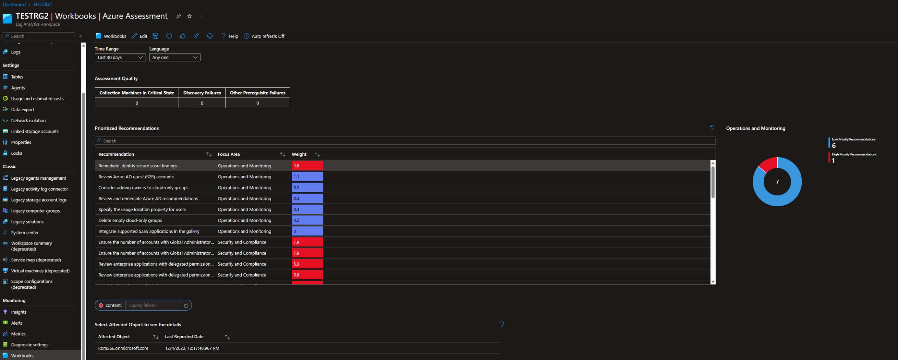Refresh the workbook using the refresh icon

point(169,36)
